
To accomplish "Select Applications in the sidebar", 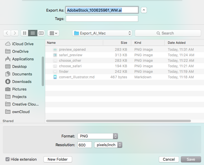I will [x=23, y=59].
